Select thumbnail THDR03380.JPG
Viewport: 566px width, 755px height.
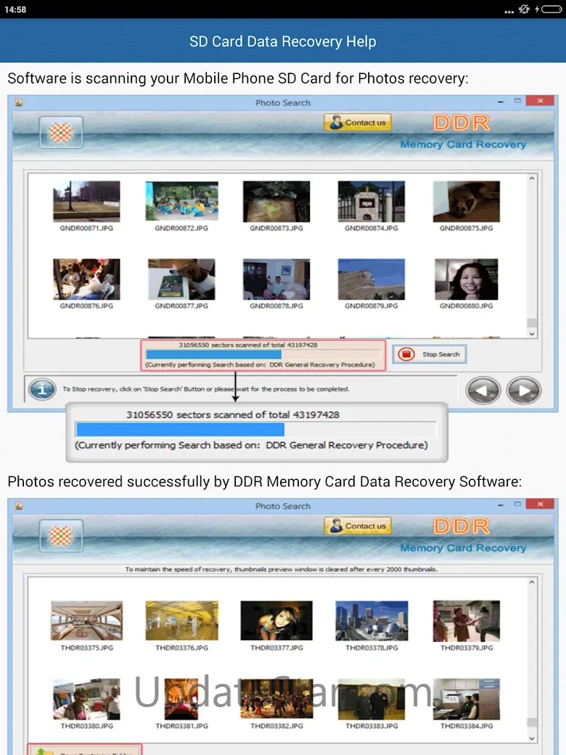tap(86, 698)
